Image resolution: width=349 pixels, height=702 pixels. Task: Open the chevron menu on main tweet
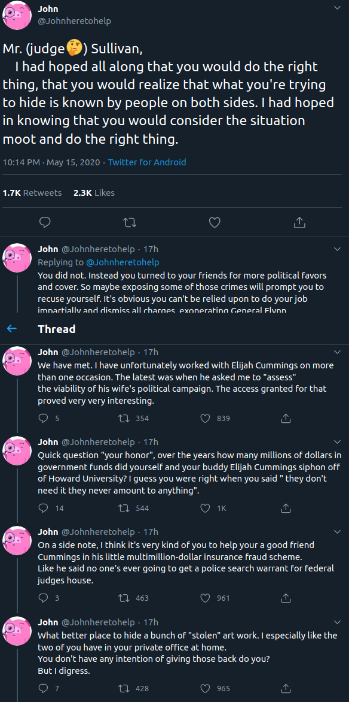[338, 8]
